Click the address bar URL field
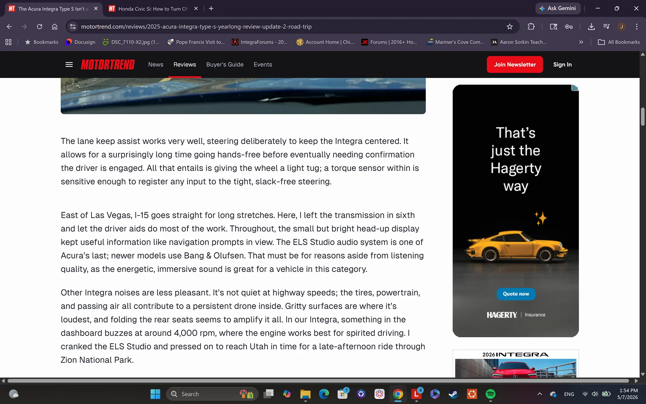 [289, 27]
